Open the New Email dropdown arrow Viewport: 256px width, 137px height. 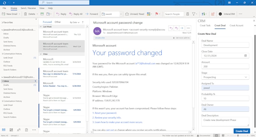[19, 14]
